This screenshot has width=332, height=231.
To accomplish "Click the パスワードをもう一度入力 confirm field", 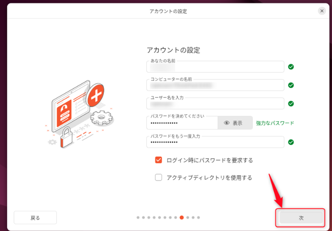I will [215, 142].
